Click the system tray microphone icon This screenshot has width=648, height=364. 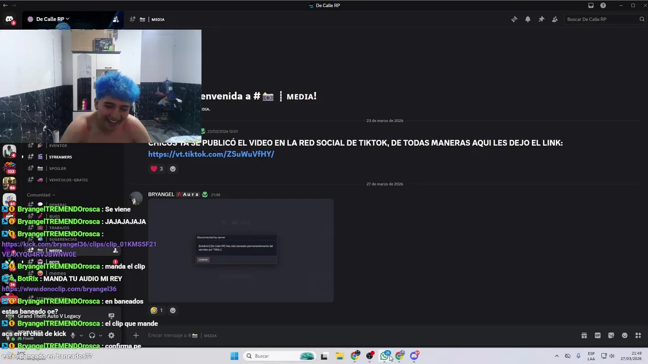coord(579,356)
